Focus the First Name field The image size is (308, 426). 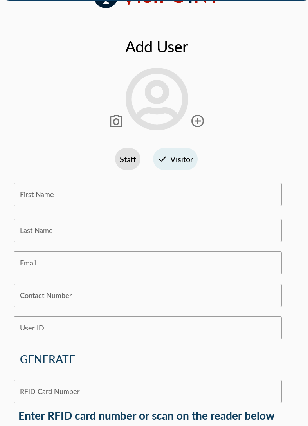(148, 195)
